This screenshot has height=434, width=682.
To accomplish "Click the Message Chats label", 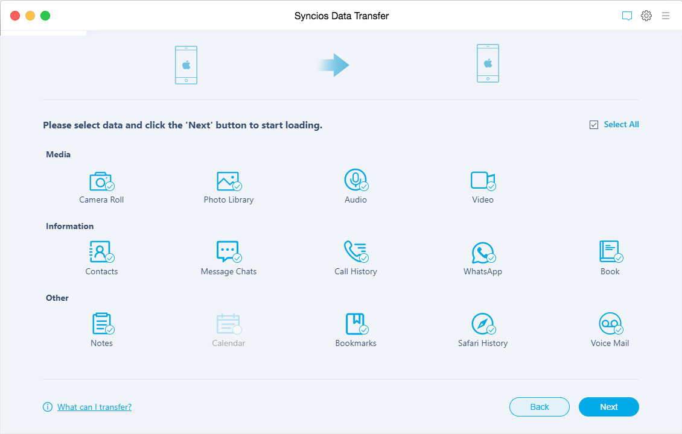I will (x=229, y=271).
